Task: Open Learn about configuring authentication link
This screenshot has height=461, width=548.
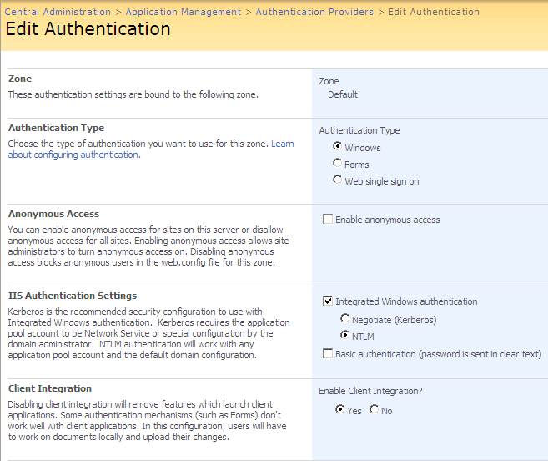Action: (151, 149)
